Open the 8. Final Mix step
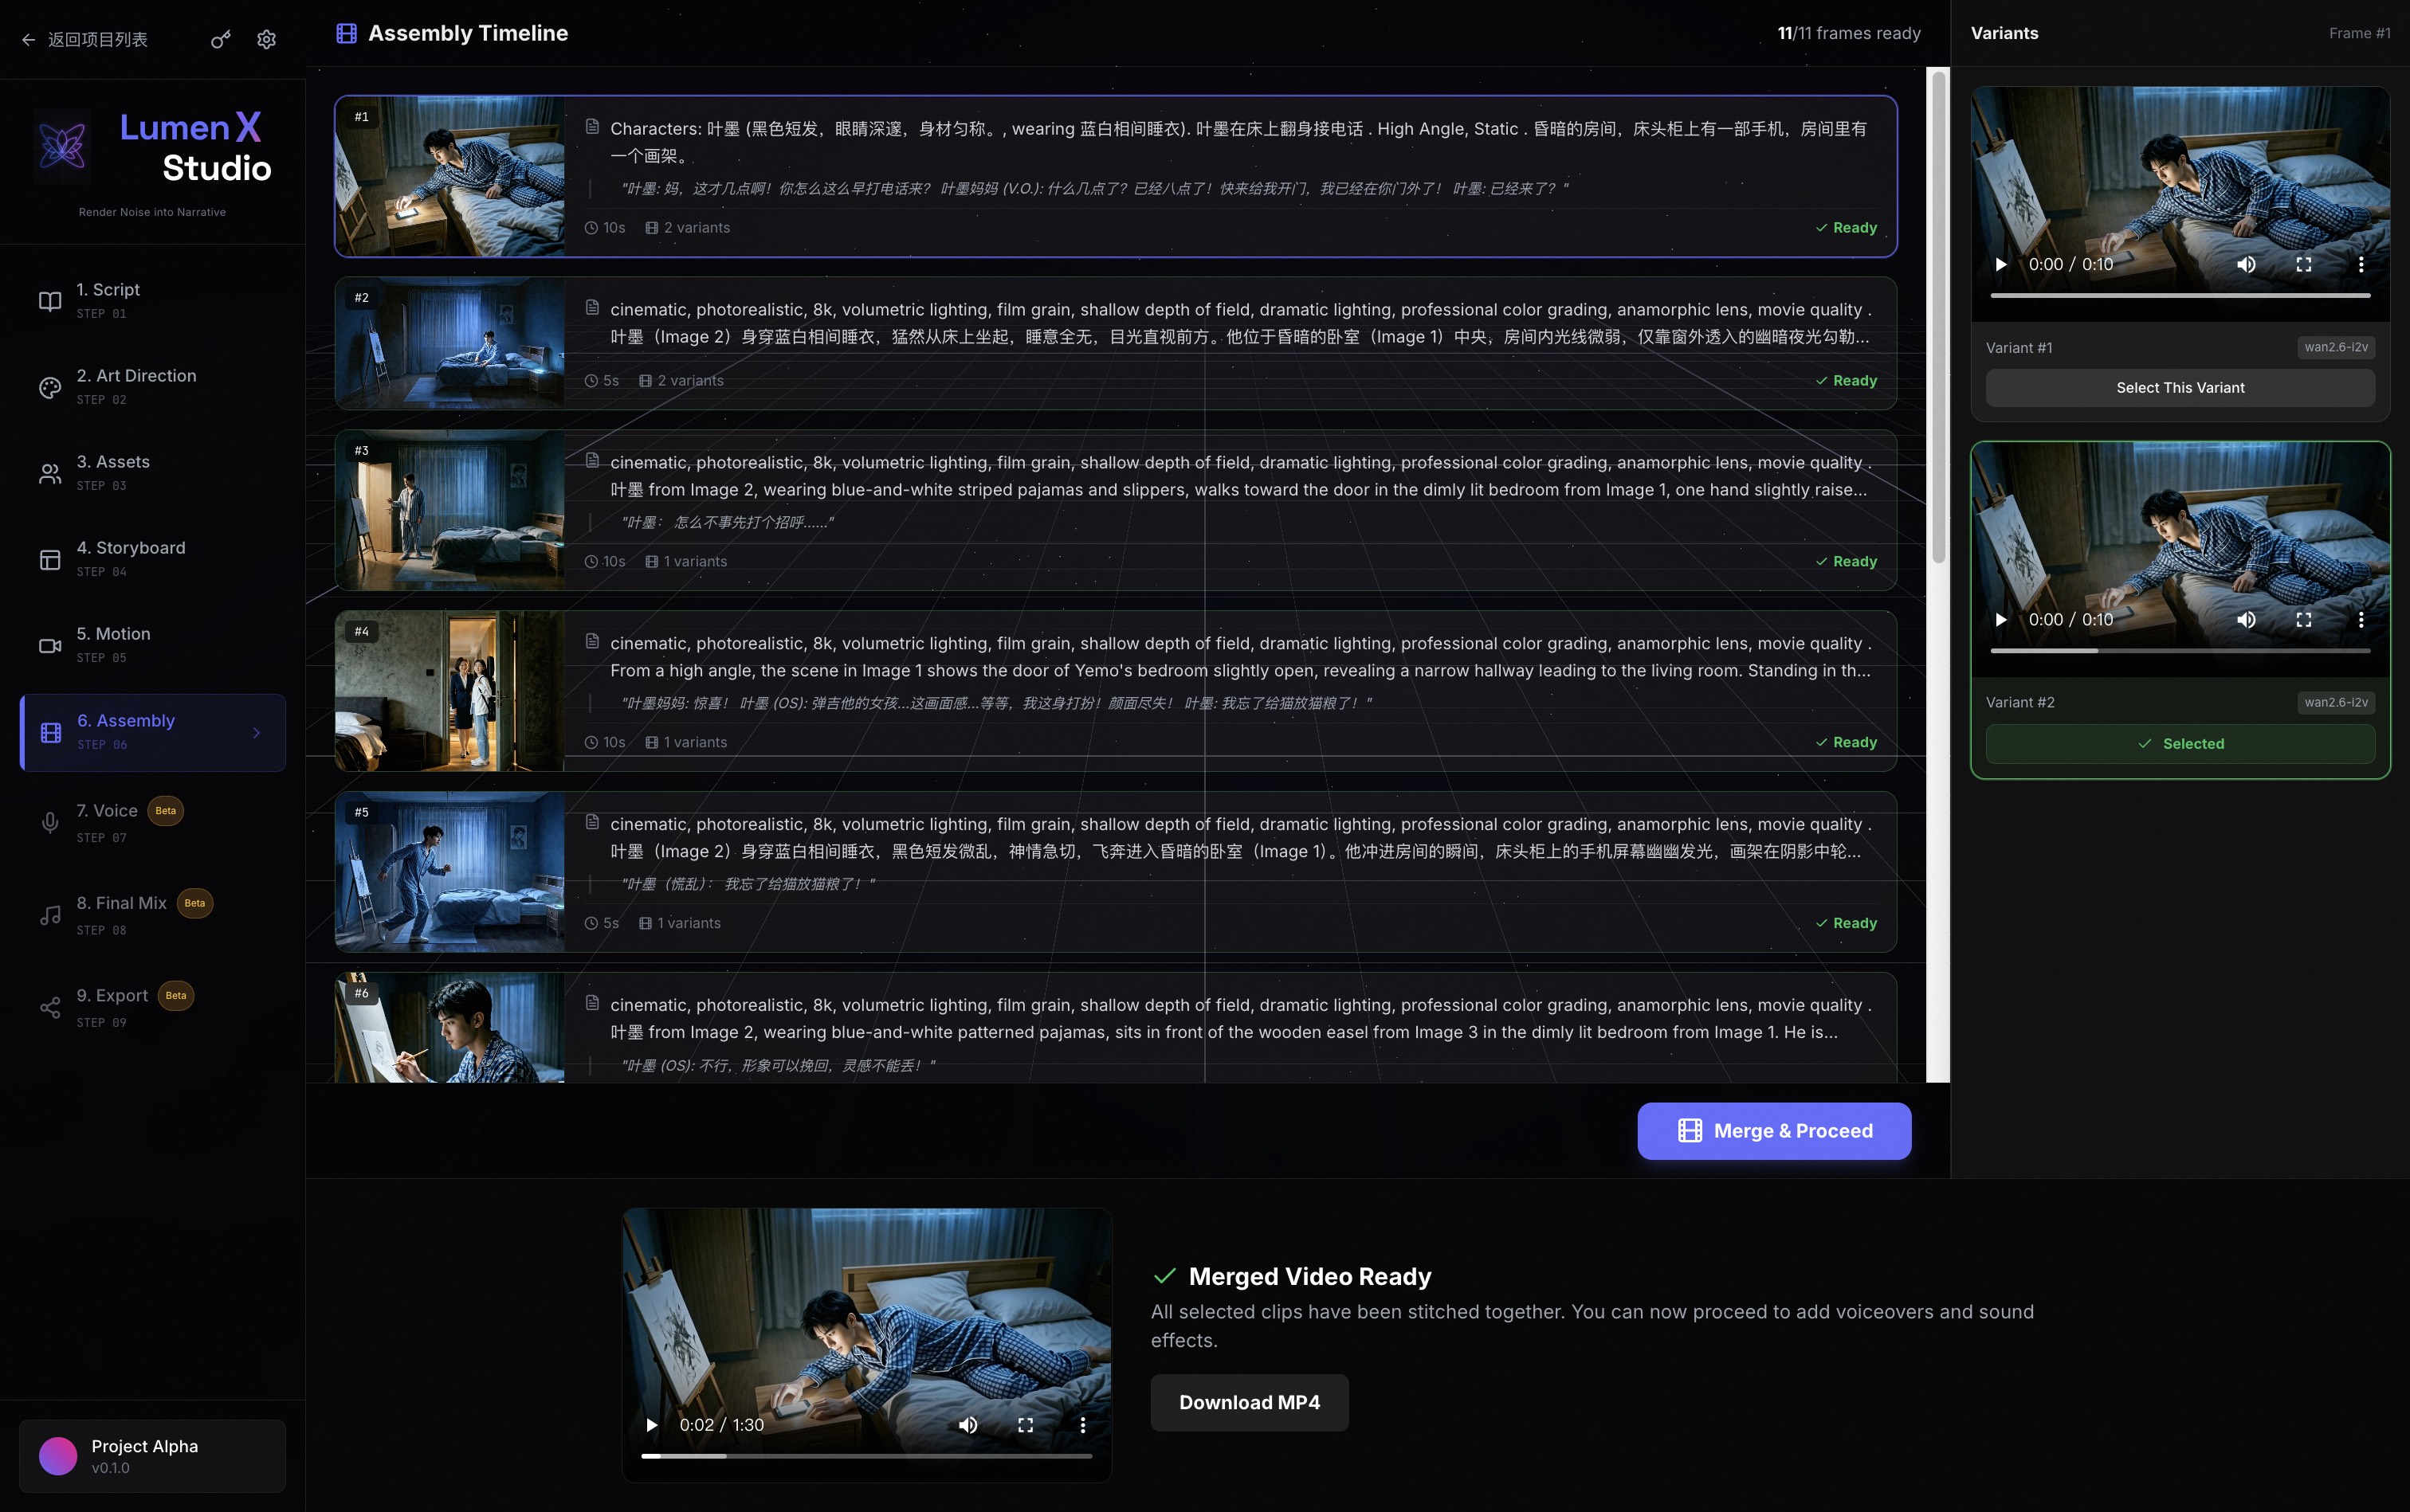The width and height of the screenshot is (2410, 1512). [152, 914]
